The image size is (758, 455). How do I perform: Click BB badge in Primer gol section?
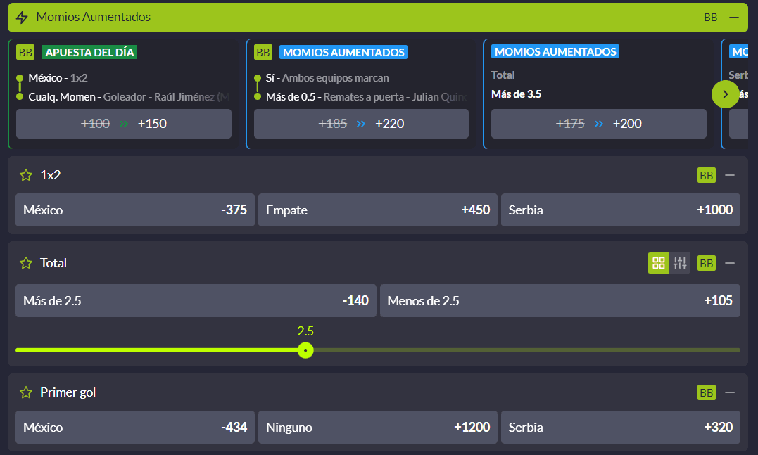pyautogui.click(x=707, y=392)
